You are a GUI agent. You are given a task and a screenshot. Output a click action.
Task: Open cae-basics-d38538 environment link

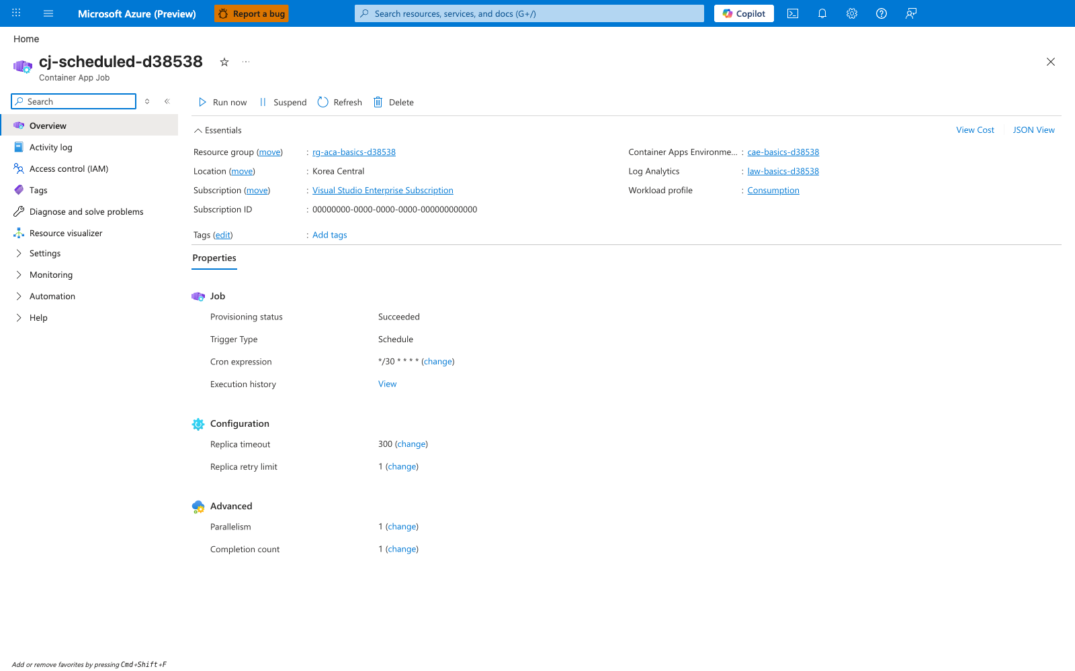coord(783,152)
